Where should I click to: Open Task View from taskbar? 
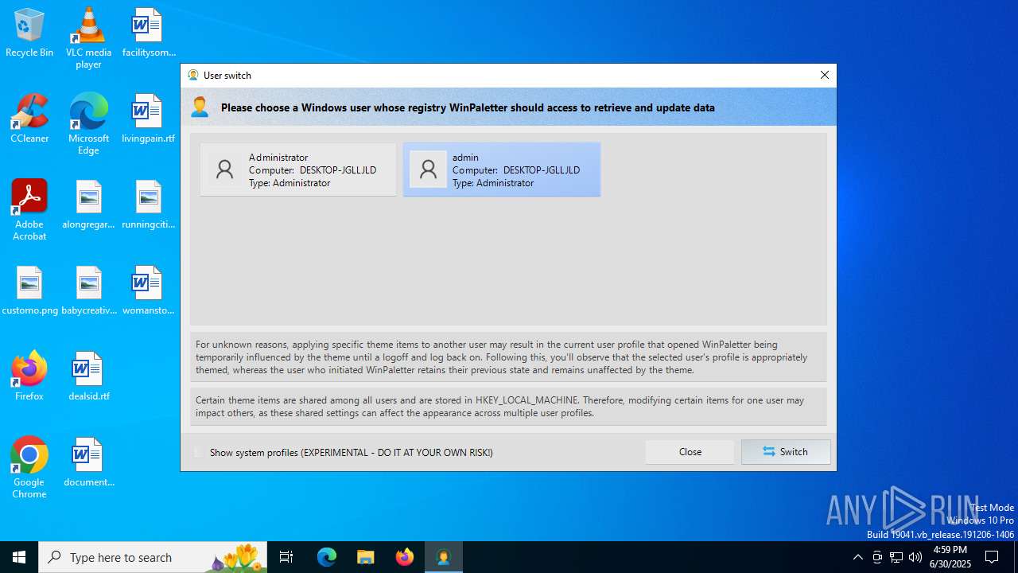coord(286,557)
